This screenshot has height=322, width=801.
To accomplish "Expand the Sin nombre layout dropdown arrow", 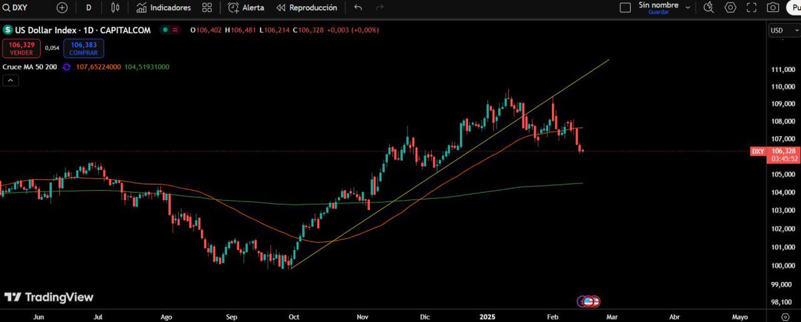I will click(x=688, y=6).
